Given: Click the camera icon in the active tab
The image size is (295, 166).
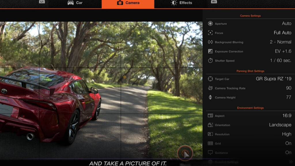Looking at the screenshot, I should (120, 3).
